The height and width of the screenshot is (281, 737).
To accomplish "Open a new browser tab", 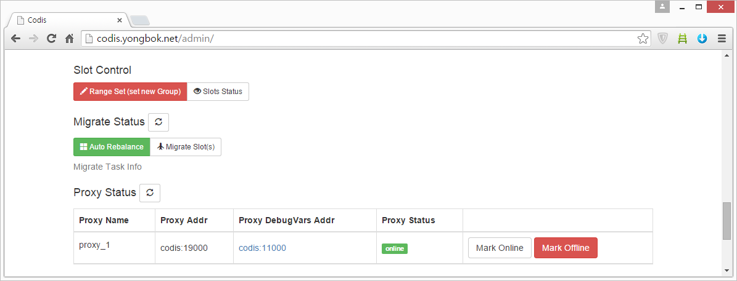I will 139,21.
